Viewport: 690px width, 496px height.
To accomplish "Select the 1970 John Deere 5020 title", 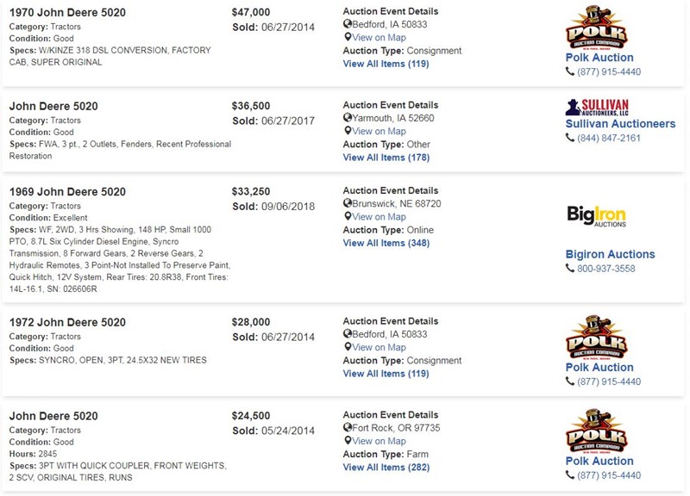I will 67,12.
